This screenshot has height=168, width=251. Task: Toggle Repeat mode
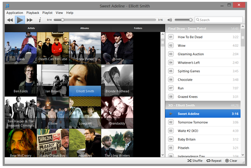click(214, 161)
